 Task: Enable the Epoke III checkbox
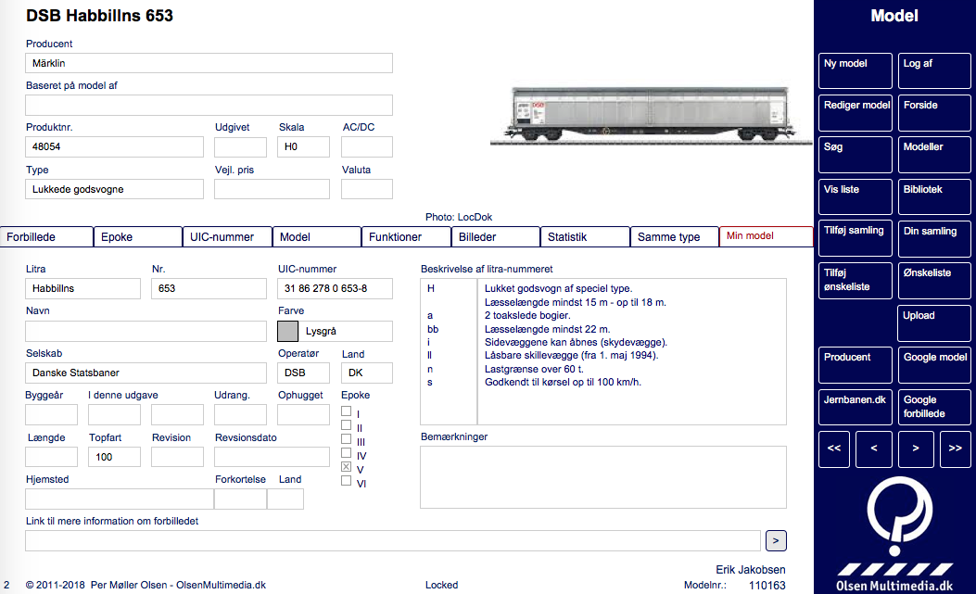pos(346,439)
